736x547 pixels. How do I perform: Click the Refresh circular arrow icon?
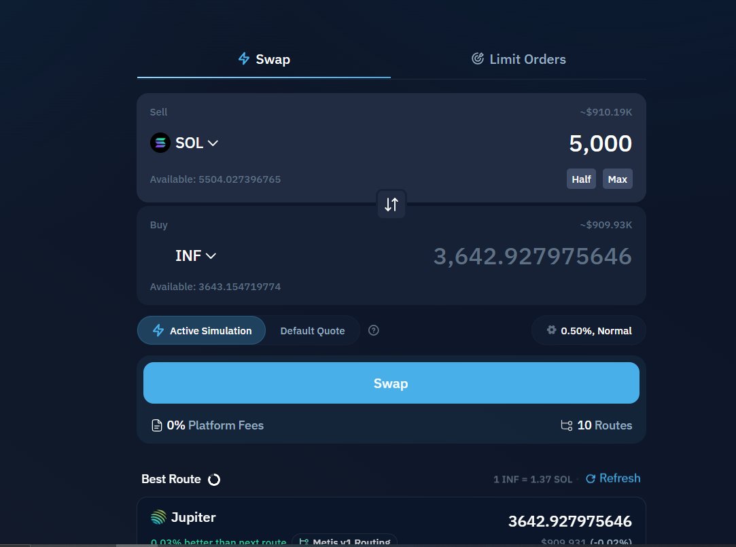click(590, 478)
